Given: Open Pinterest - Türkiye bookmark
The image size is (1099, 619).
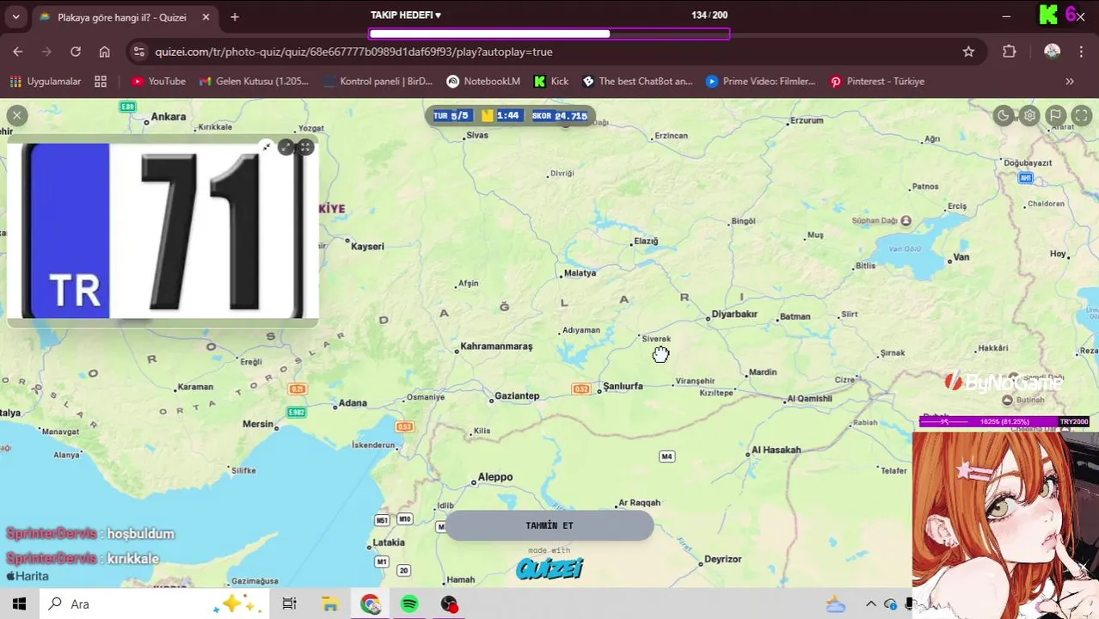Looking at the screenshot, I should (x=877, y=82).
